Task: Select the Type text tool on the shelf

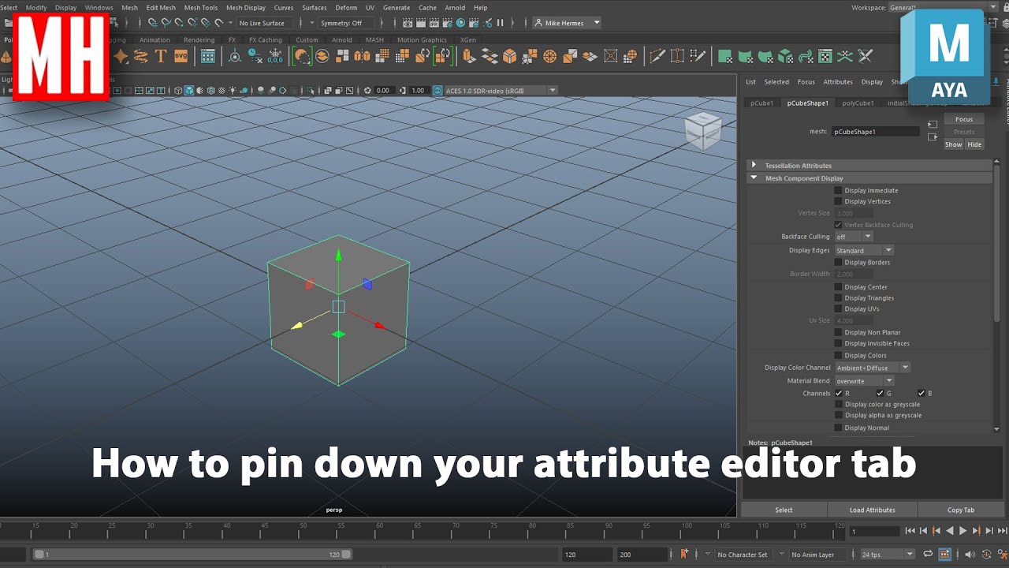Action: (161, 56)
